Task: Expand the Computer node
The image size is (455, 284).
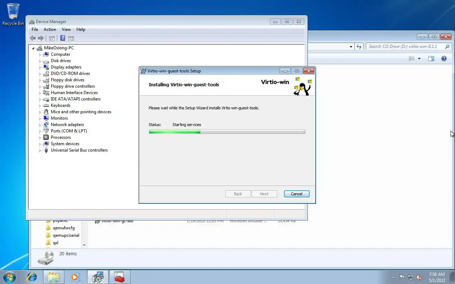Action: coord(40,55)
